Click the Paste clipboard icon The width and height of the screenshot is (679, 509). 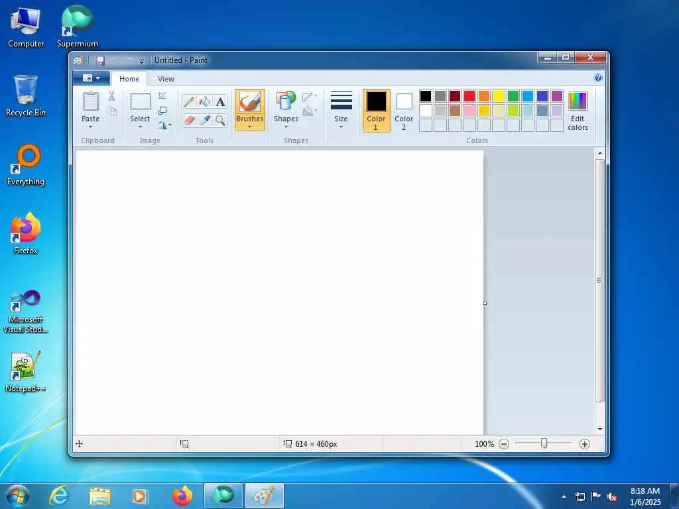(x=90, y=102)
